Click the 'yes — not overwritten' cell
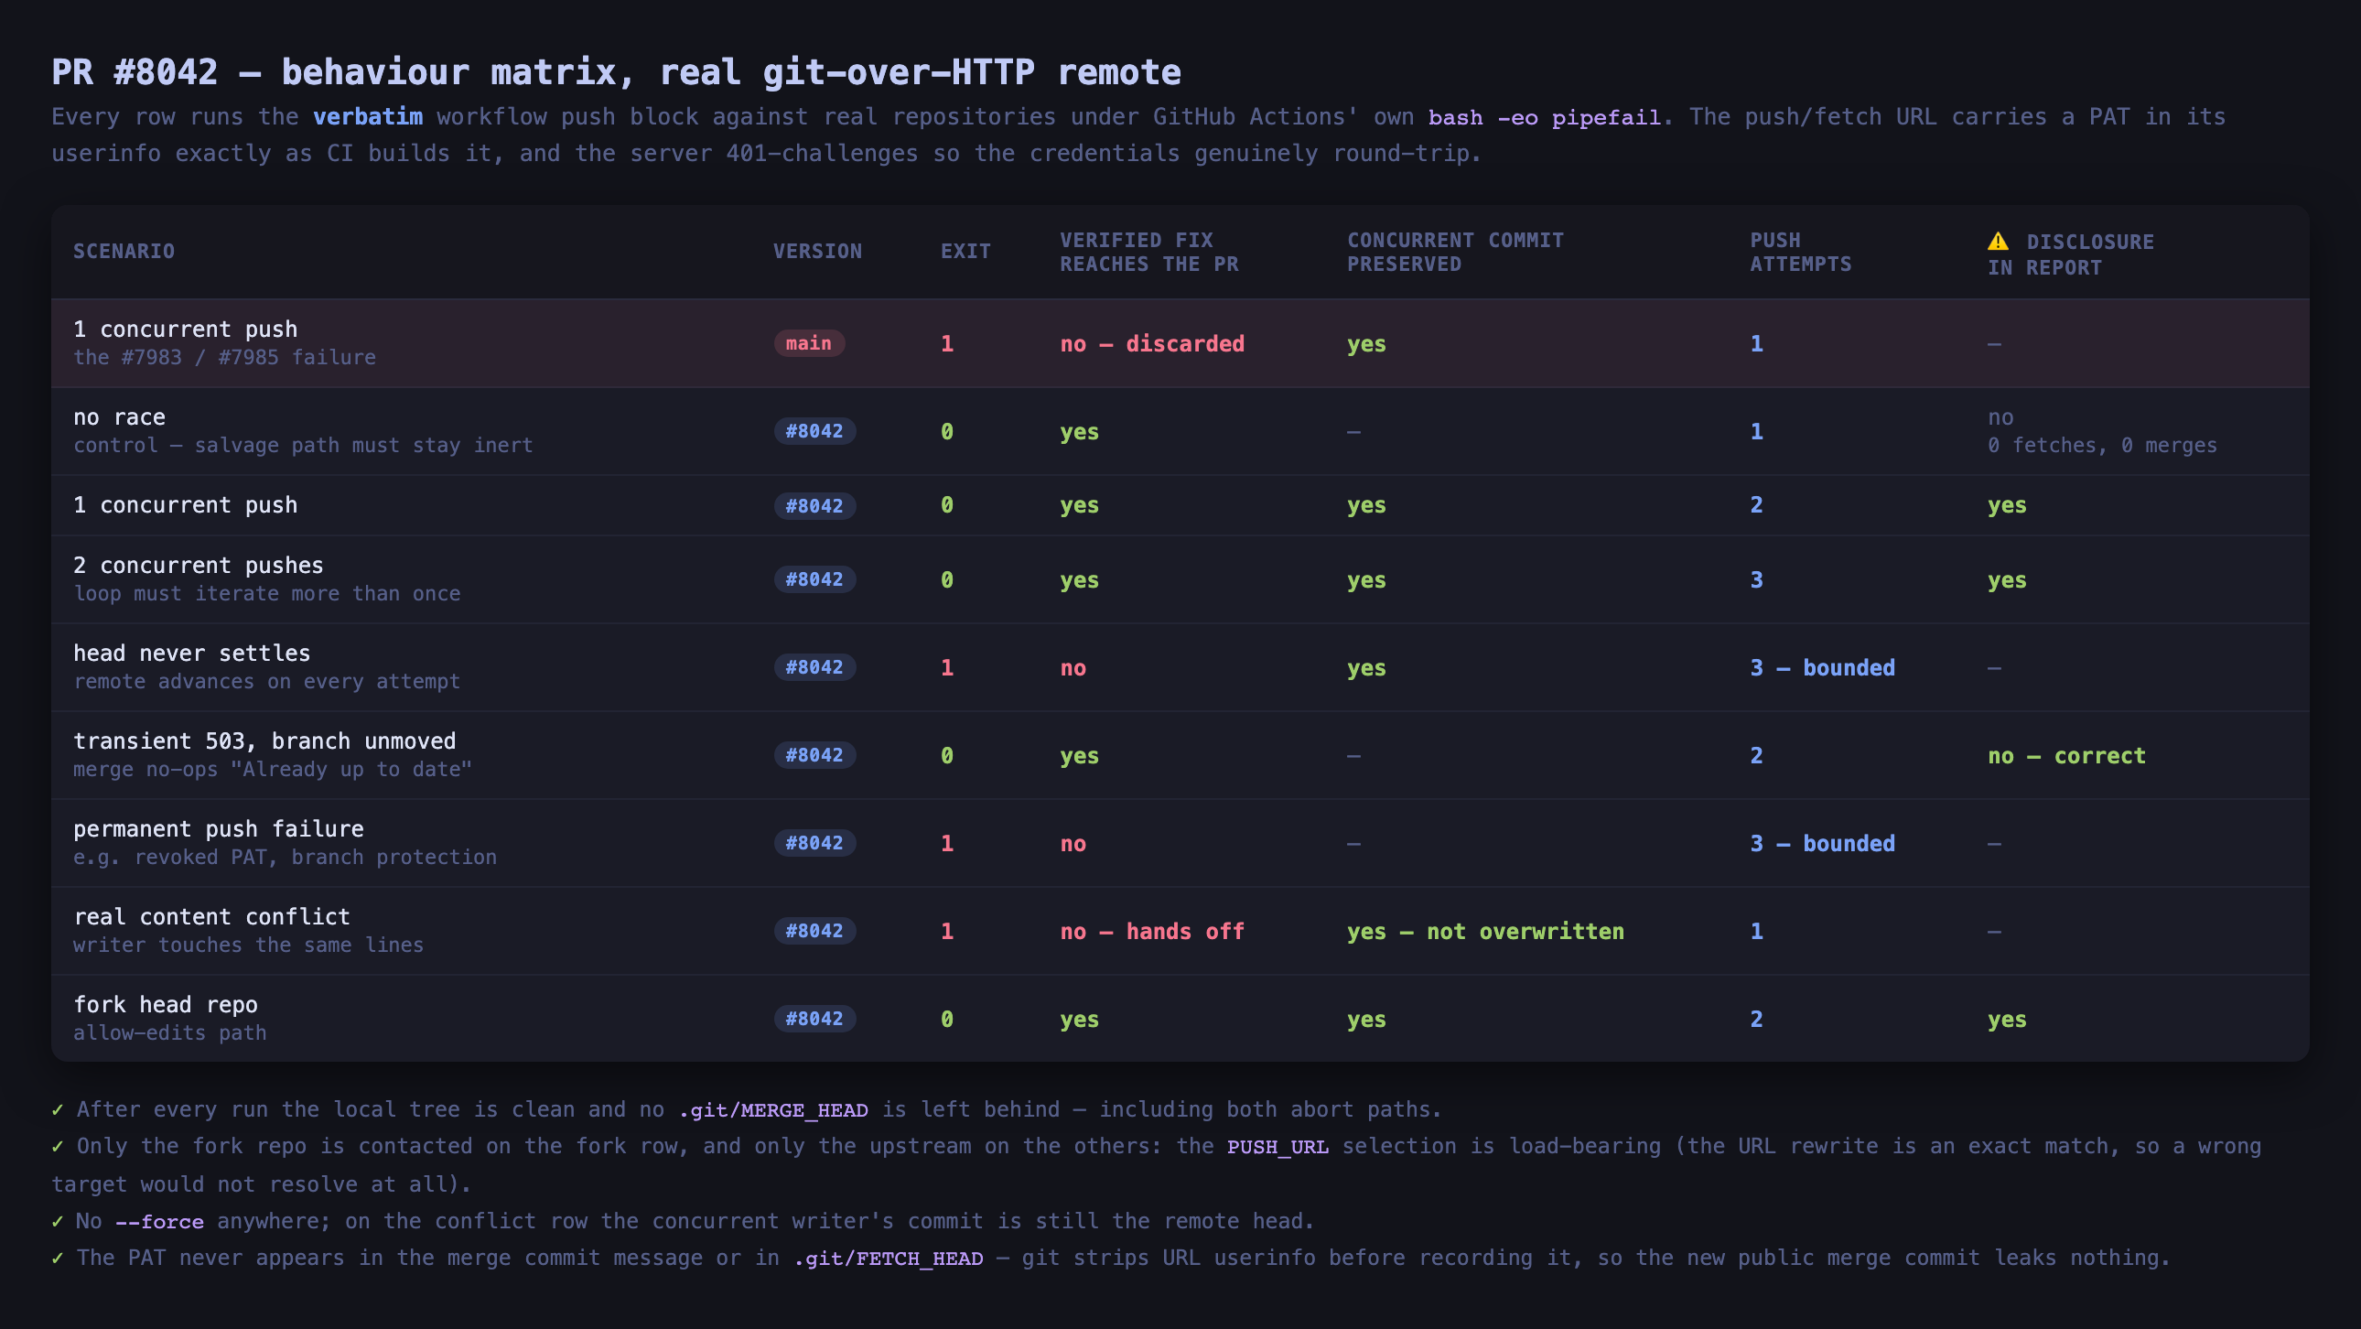This screenshot has height=1329, width=2361. [x=1485, y=932]
